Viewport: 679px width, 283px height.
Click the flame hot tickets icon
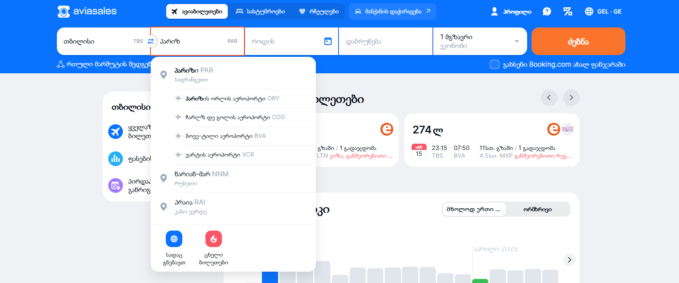coord(213,239)
